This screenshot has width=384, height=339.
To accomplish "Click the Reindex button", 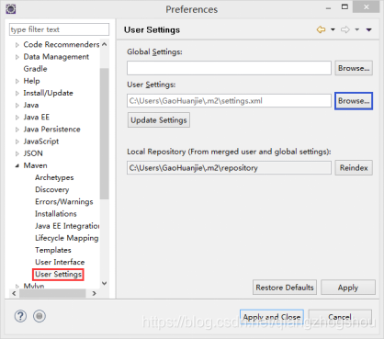I will pyautogui.click(x=354, y=168).
